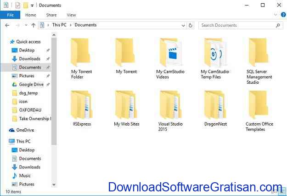Click Documents in the address bar
This screenshot has width=287, height=196.
[x=85, y=25]
